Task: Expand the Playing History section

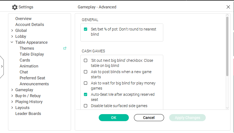Action: pyautogui.click(x=12, y=102)
